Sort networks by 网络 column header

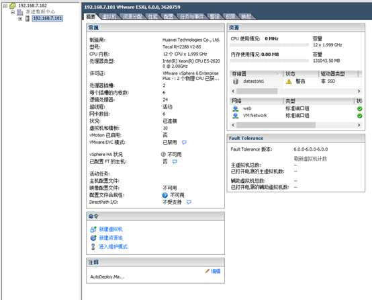257,101
